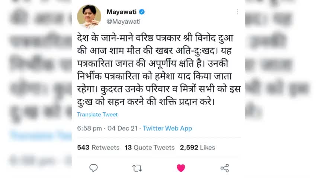This screenshot has height=178, width=317.
Task: Open the share icon
Action: [225, 168]
